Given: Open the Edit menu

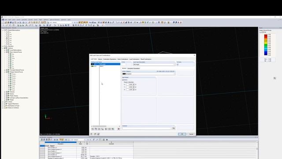Looking at the screenshot, I should point(10,19).
